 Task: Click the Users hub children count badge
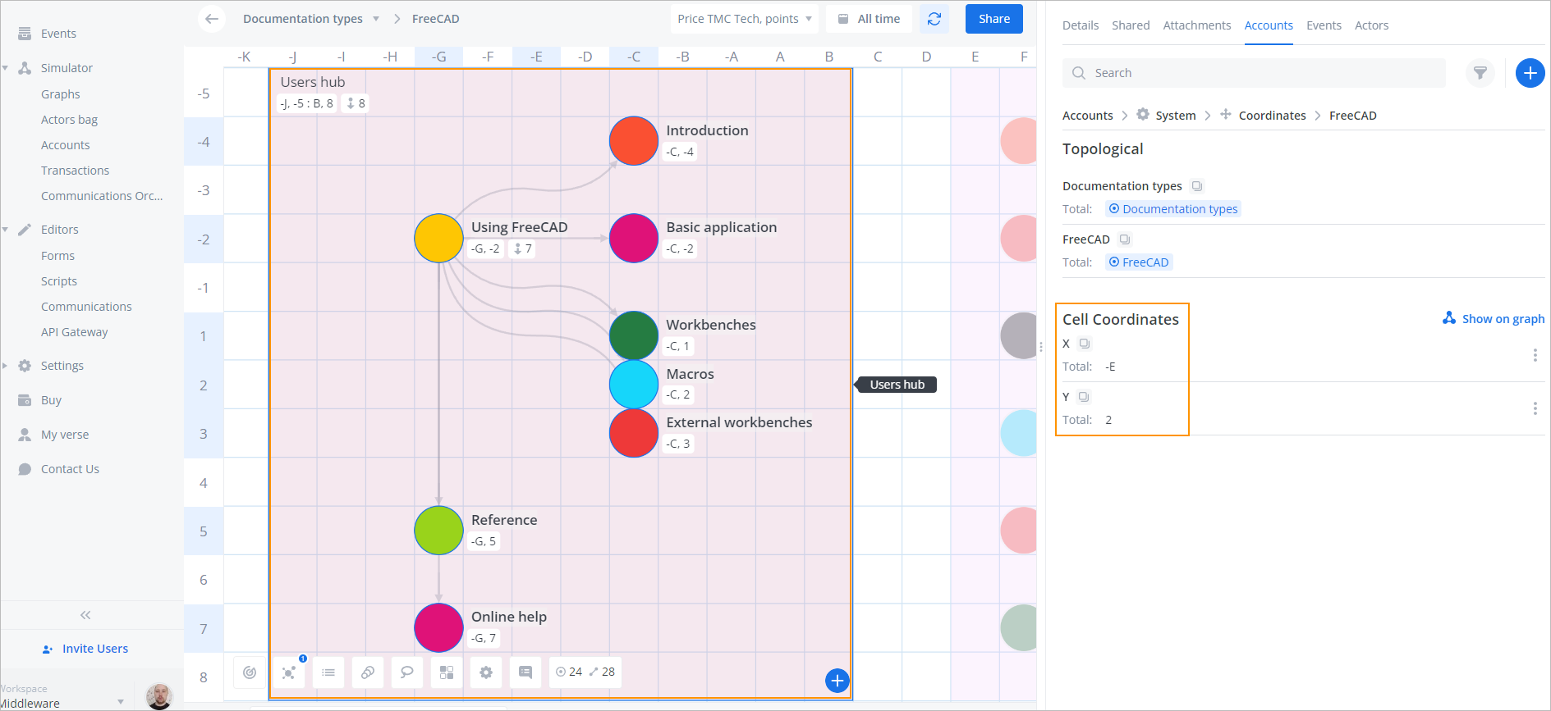pyautogui.click(x=356, y=103)
